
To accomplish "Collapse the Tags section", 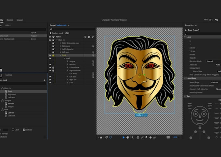I will (x=185, y=96).
